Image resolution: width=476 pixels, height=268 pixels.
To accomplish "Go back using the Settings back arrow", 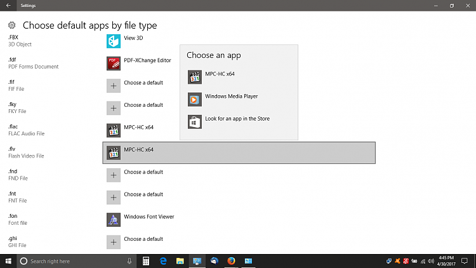I will pyautogui.click(x=8, y=6).
